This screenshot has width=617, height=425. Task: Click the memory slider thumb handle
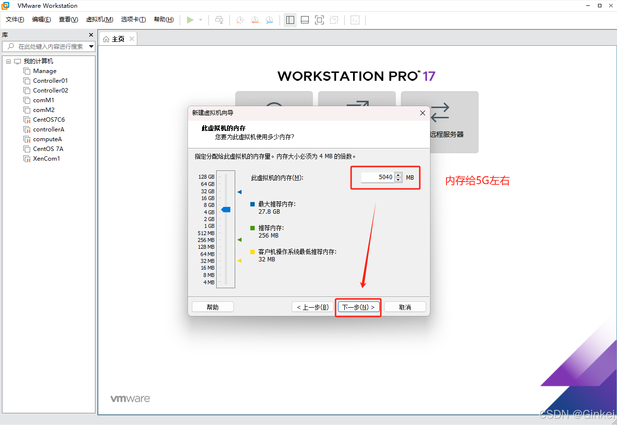(x=225, y=209)
